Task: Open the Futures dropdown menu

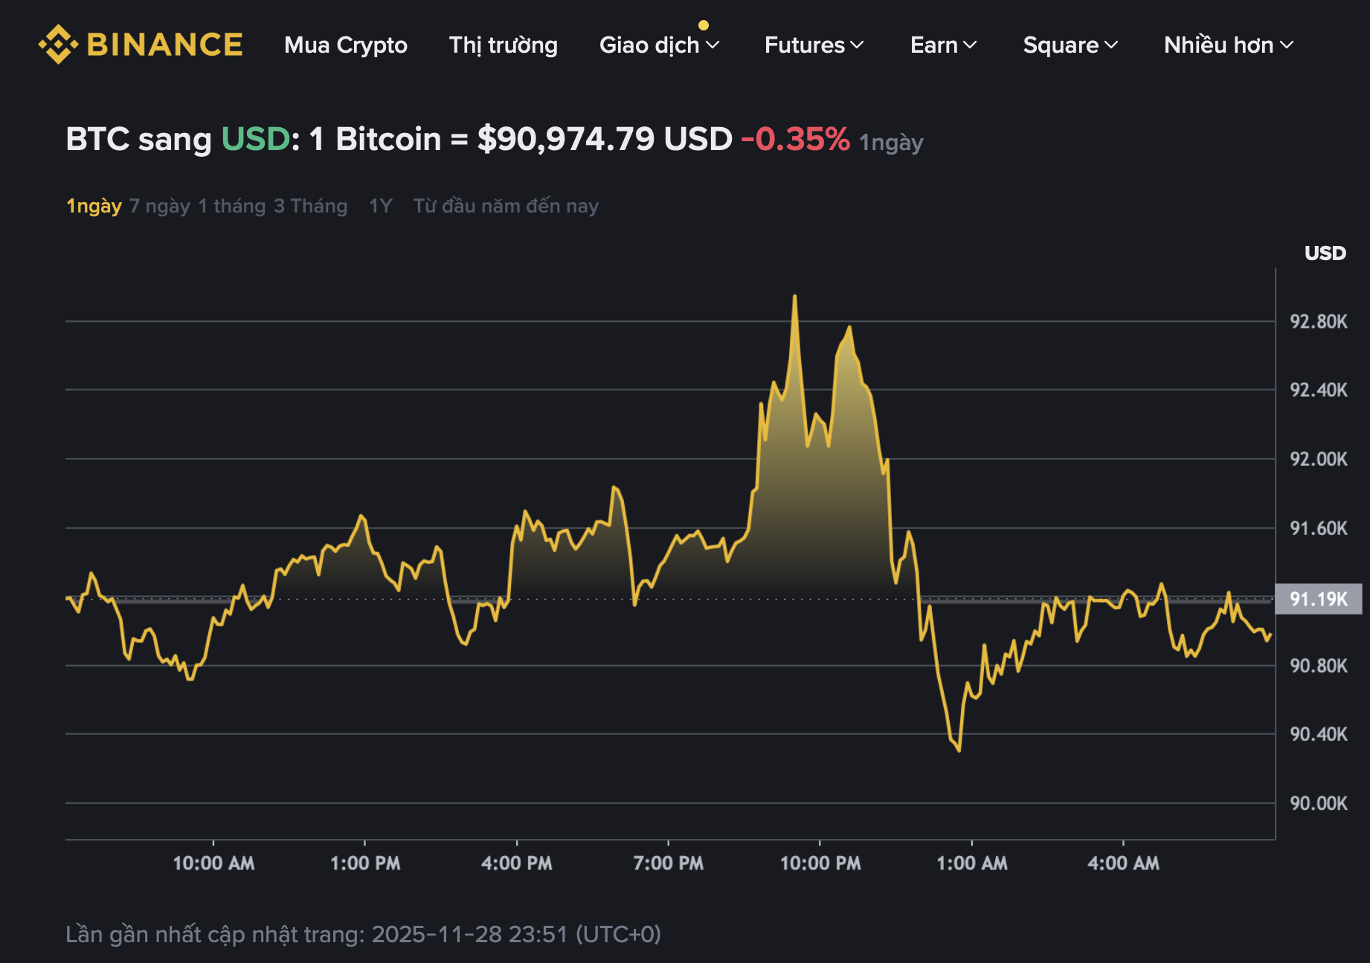Action: [x=814, y=45]
